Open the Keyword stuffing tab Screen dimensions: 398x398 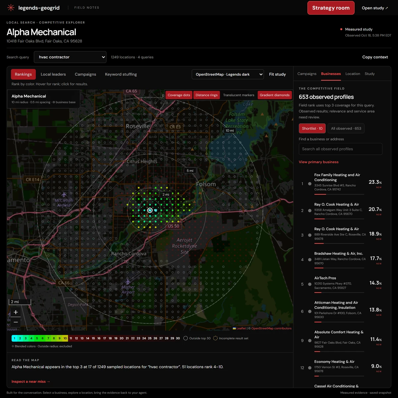[x=121, y=74]
